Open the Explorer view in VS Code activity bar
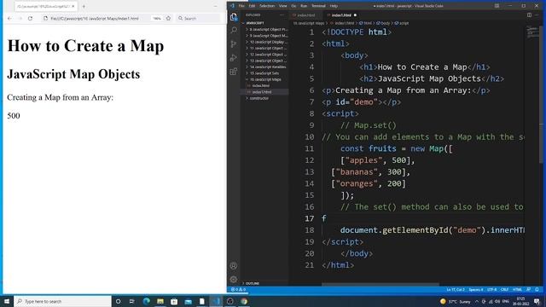 pyautogui.click(x=234, y=17)
